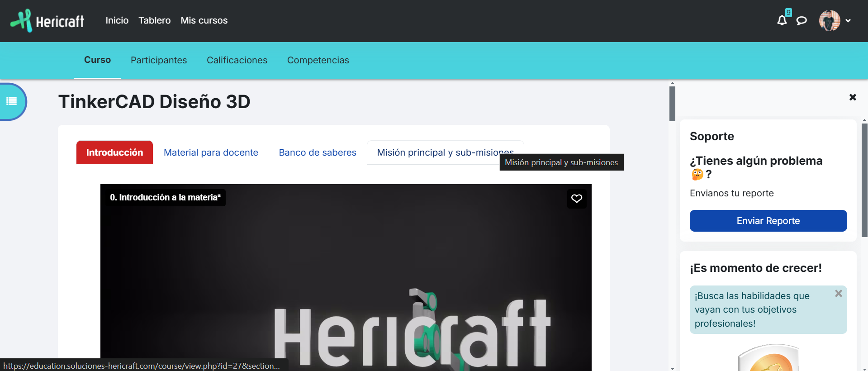Click the user profile avatar

[829, 21]
